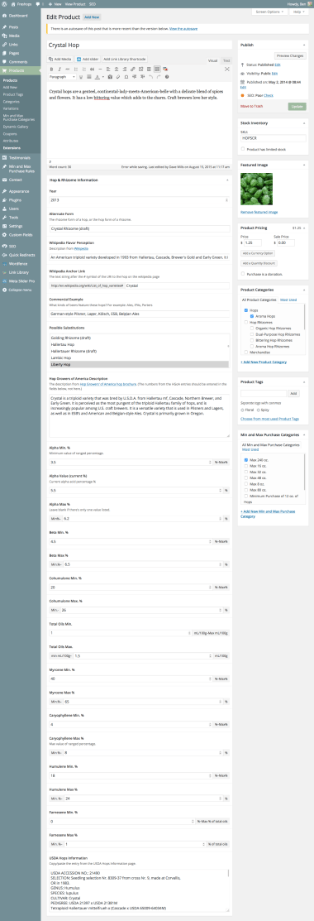The height and width of the screenshot is (921, 314).
Task: Click the Remove featured image link
Action: [259, 212]
